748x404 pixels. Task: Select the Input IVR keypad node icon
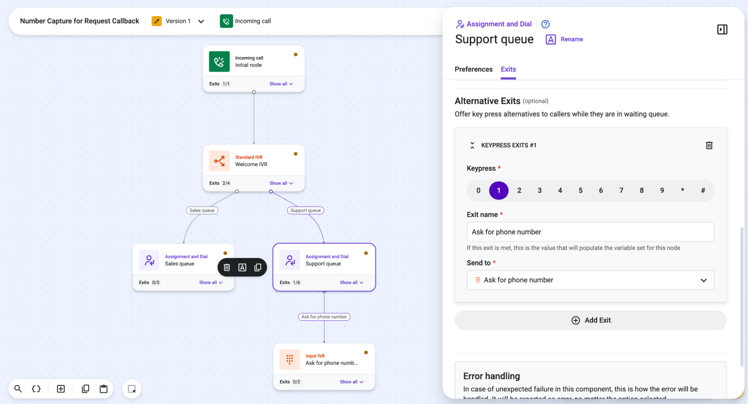click(290, 359)
